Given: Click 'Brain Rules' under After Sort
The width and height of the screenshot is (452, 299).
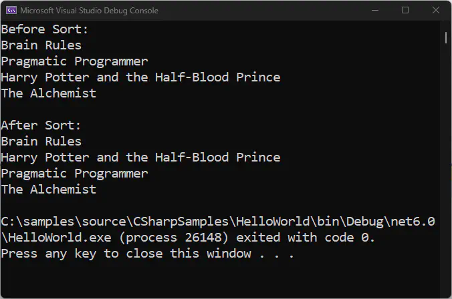Looking at the screenshot, I should point(41,141).
